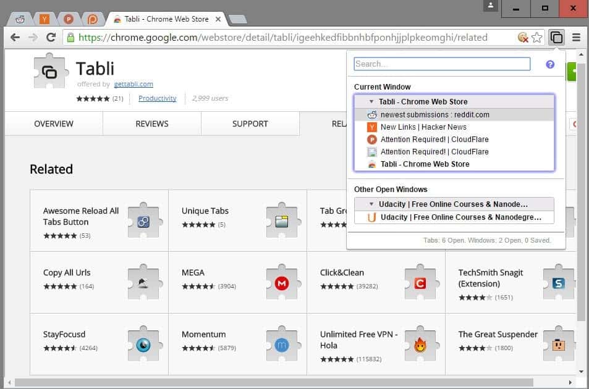Image resolution: width=589 pixels, height=389 pixels.
Task: Switch to the OVERVIEW tab
Action: (54, 123)
